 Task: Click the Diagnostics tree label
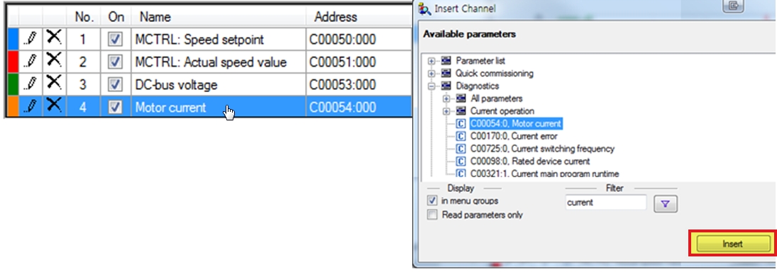(478, 86)
